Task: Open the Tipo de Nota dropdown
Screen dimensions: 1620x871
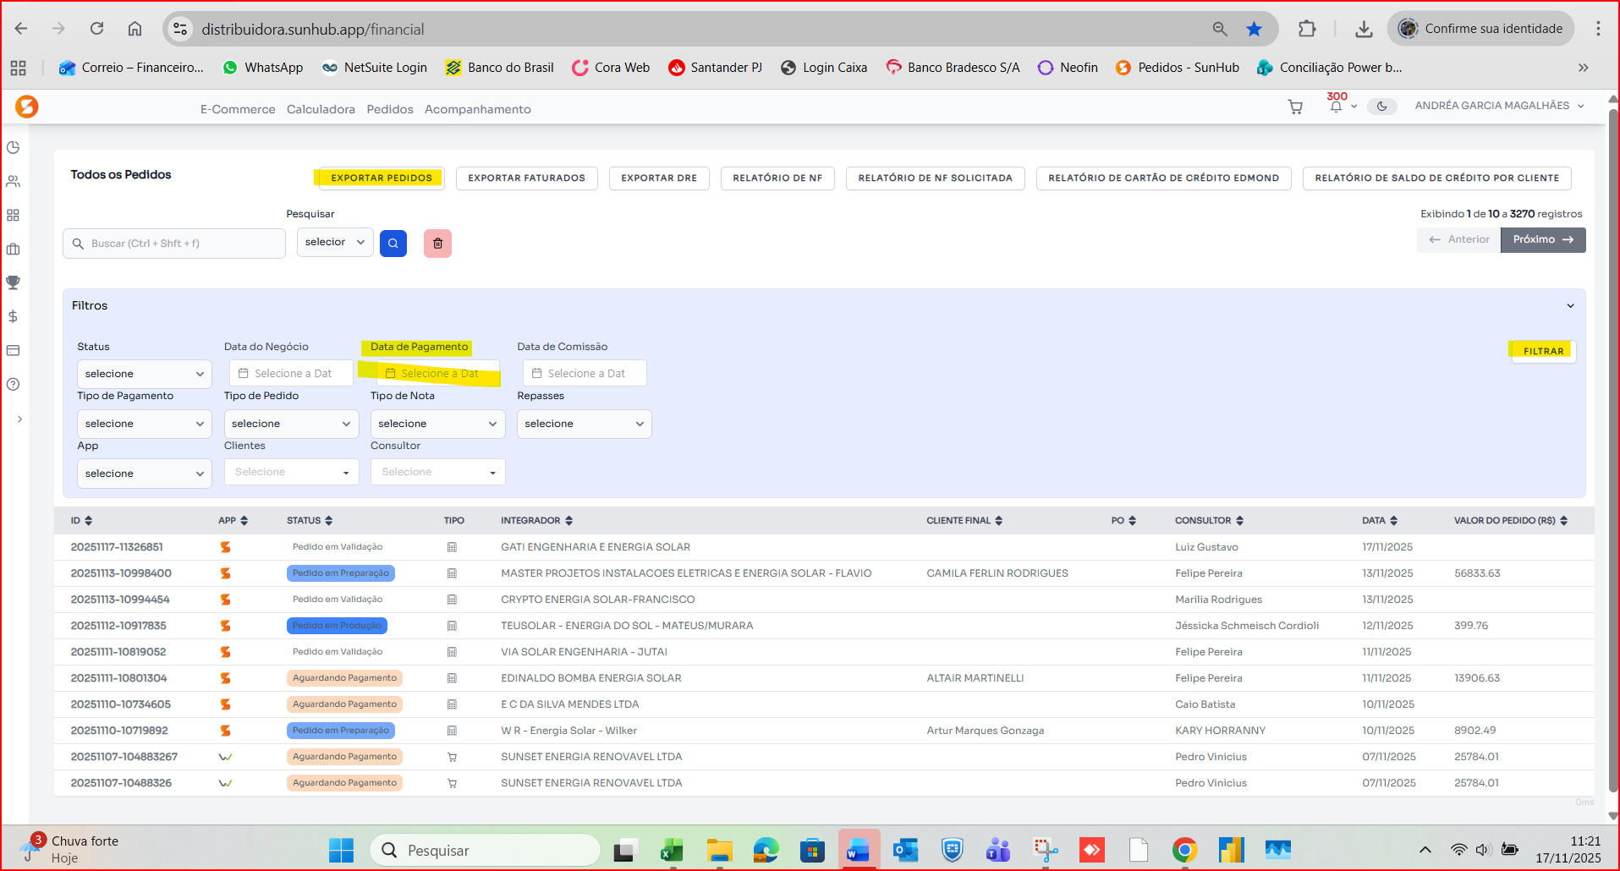Action: [437, 424]
